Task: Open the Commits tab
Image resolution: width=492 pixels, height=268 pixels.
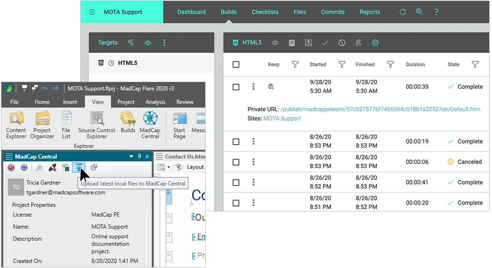Action: tap(333, 12)
